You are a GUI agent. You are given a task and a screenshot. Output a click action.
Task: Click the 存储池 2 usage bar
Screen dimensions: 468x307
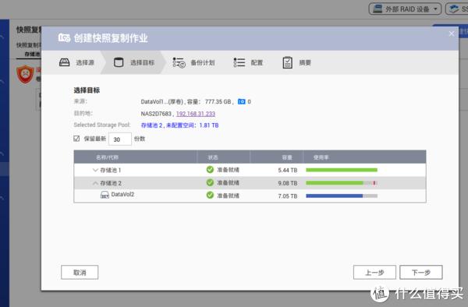pos(342,183)
